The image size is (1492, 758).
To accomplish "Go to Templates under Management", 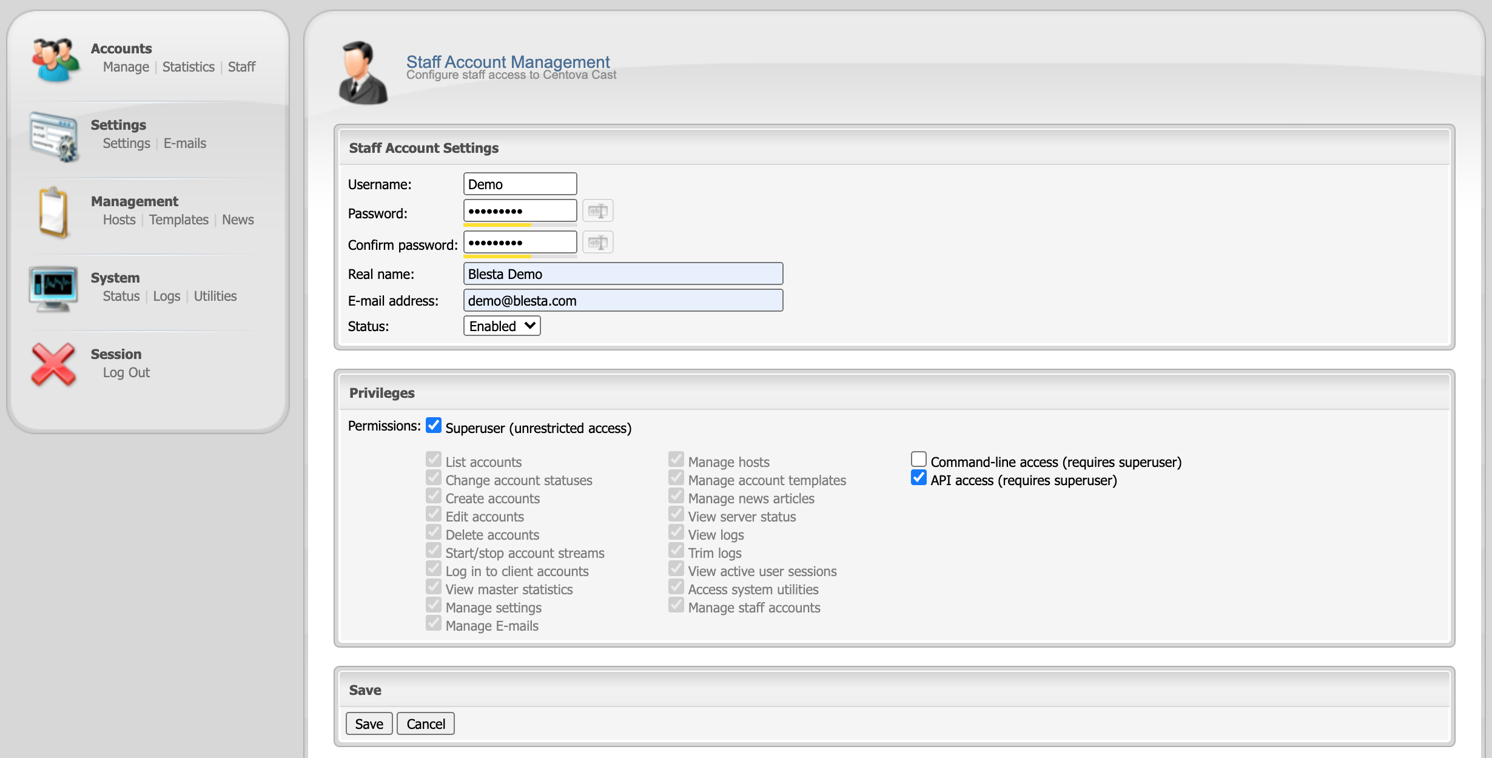I will 178,220.
